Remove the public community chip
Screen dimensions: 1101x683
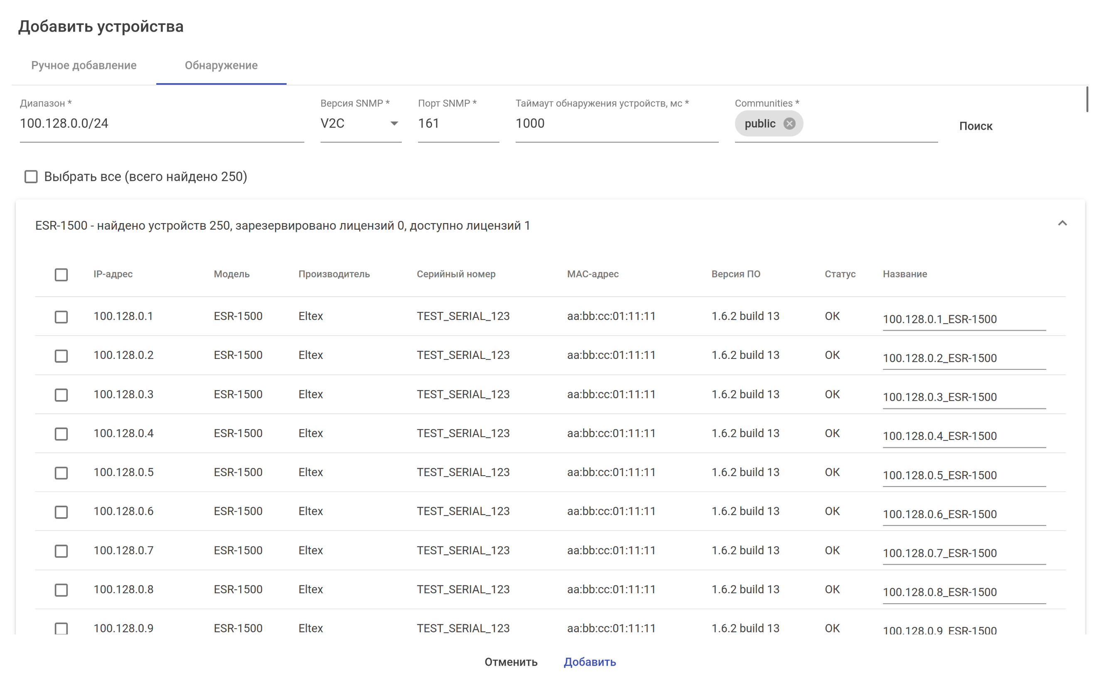tap(789, 123)
